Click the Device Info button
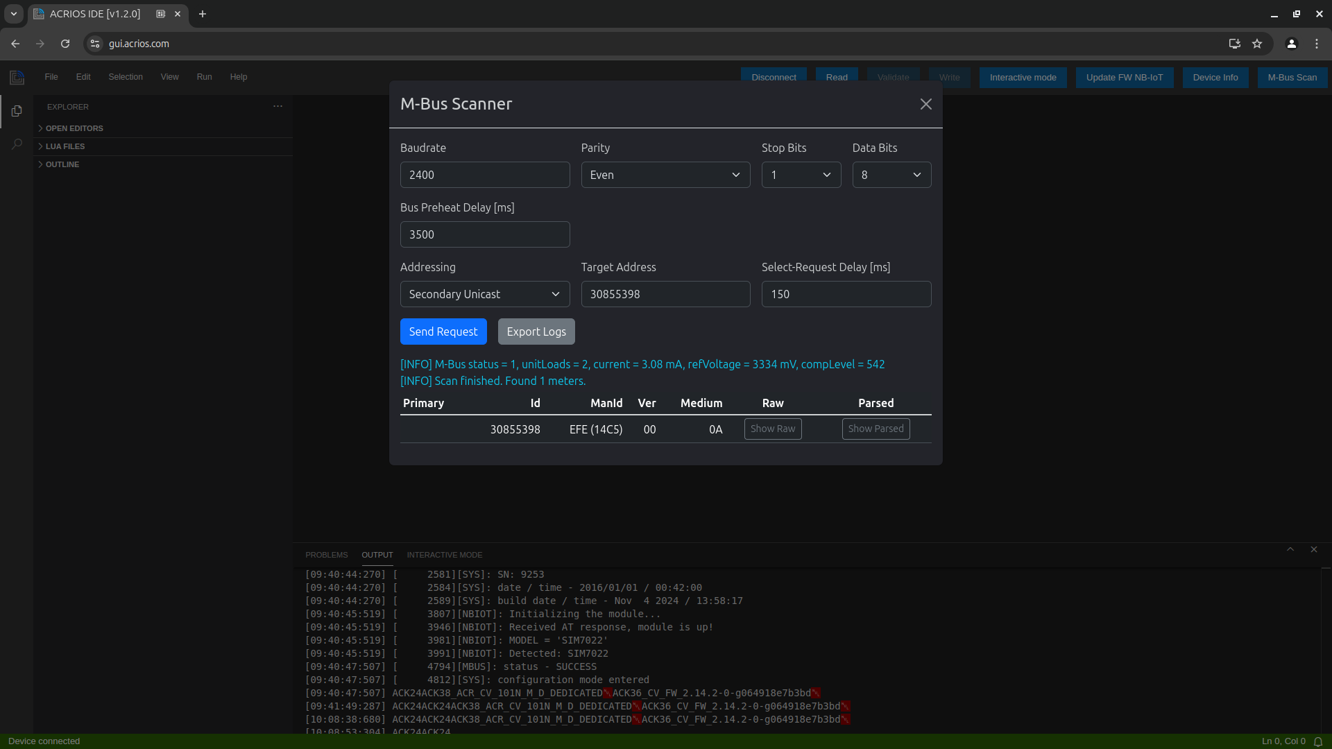The width and height of the screenshot is (1332, 749). 1216,77
